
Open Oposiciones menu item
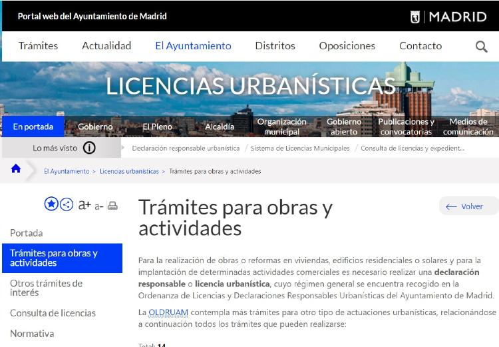pos(347,46)
